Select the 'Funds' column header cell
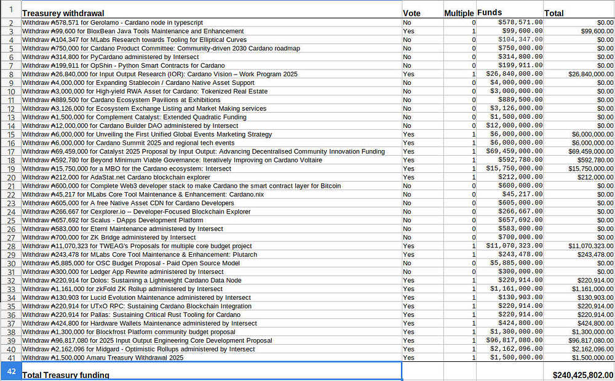615x381 pixels. (509, 9)
